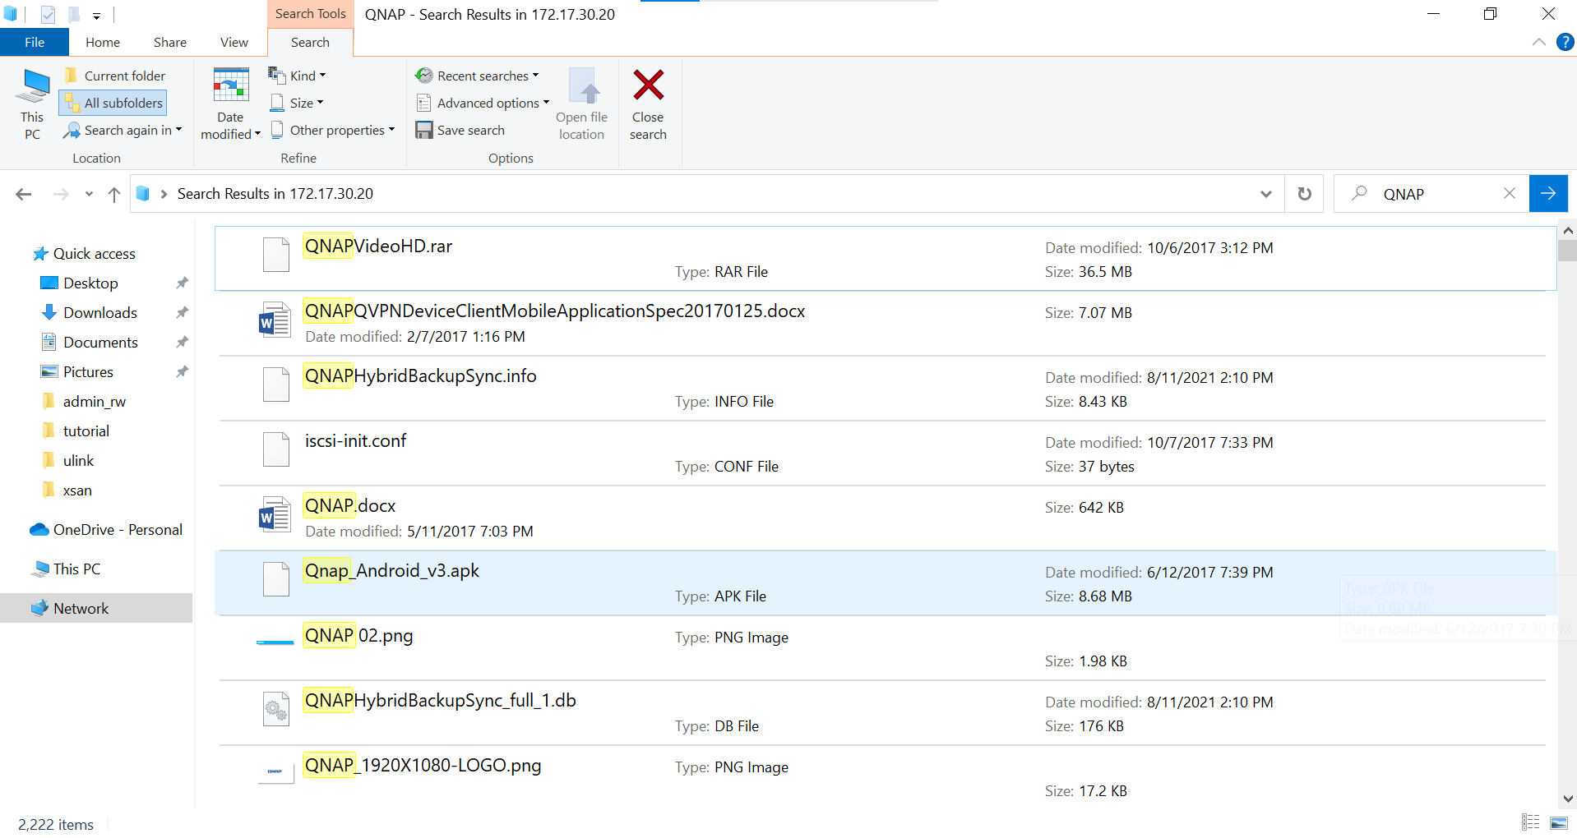Select the QNAPVideoHD.rar file icon
The width and height of the screenshot is (1577, 838).
click(276, 255)
